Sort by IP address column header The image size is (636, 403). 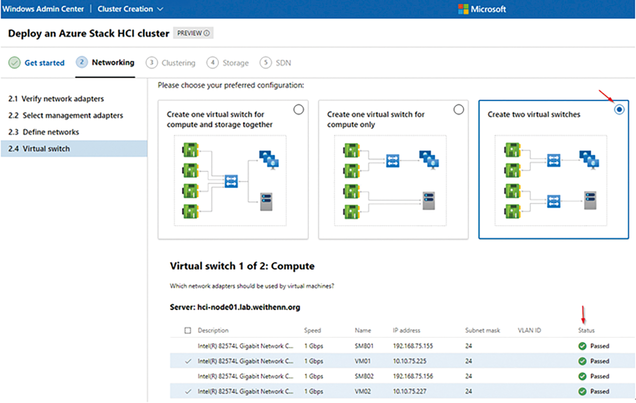click(x=407, y=330)
